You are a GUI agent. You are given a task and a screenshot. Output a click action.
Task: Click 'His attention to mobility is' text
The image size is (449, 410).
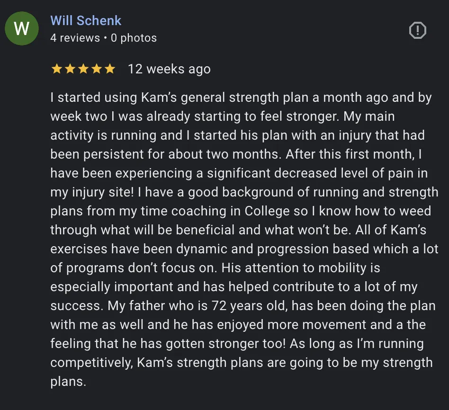tap(301, 268)
